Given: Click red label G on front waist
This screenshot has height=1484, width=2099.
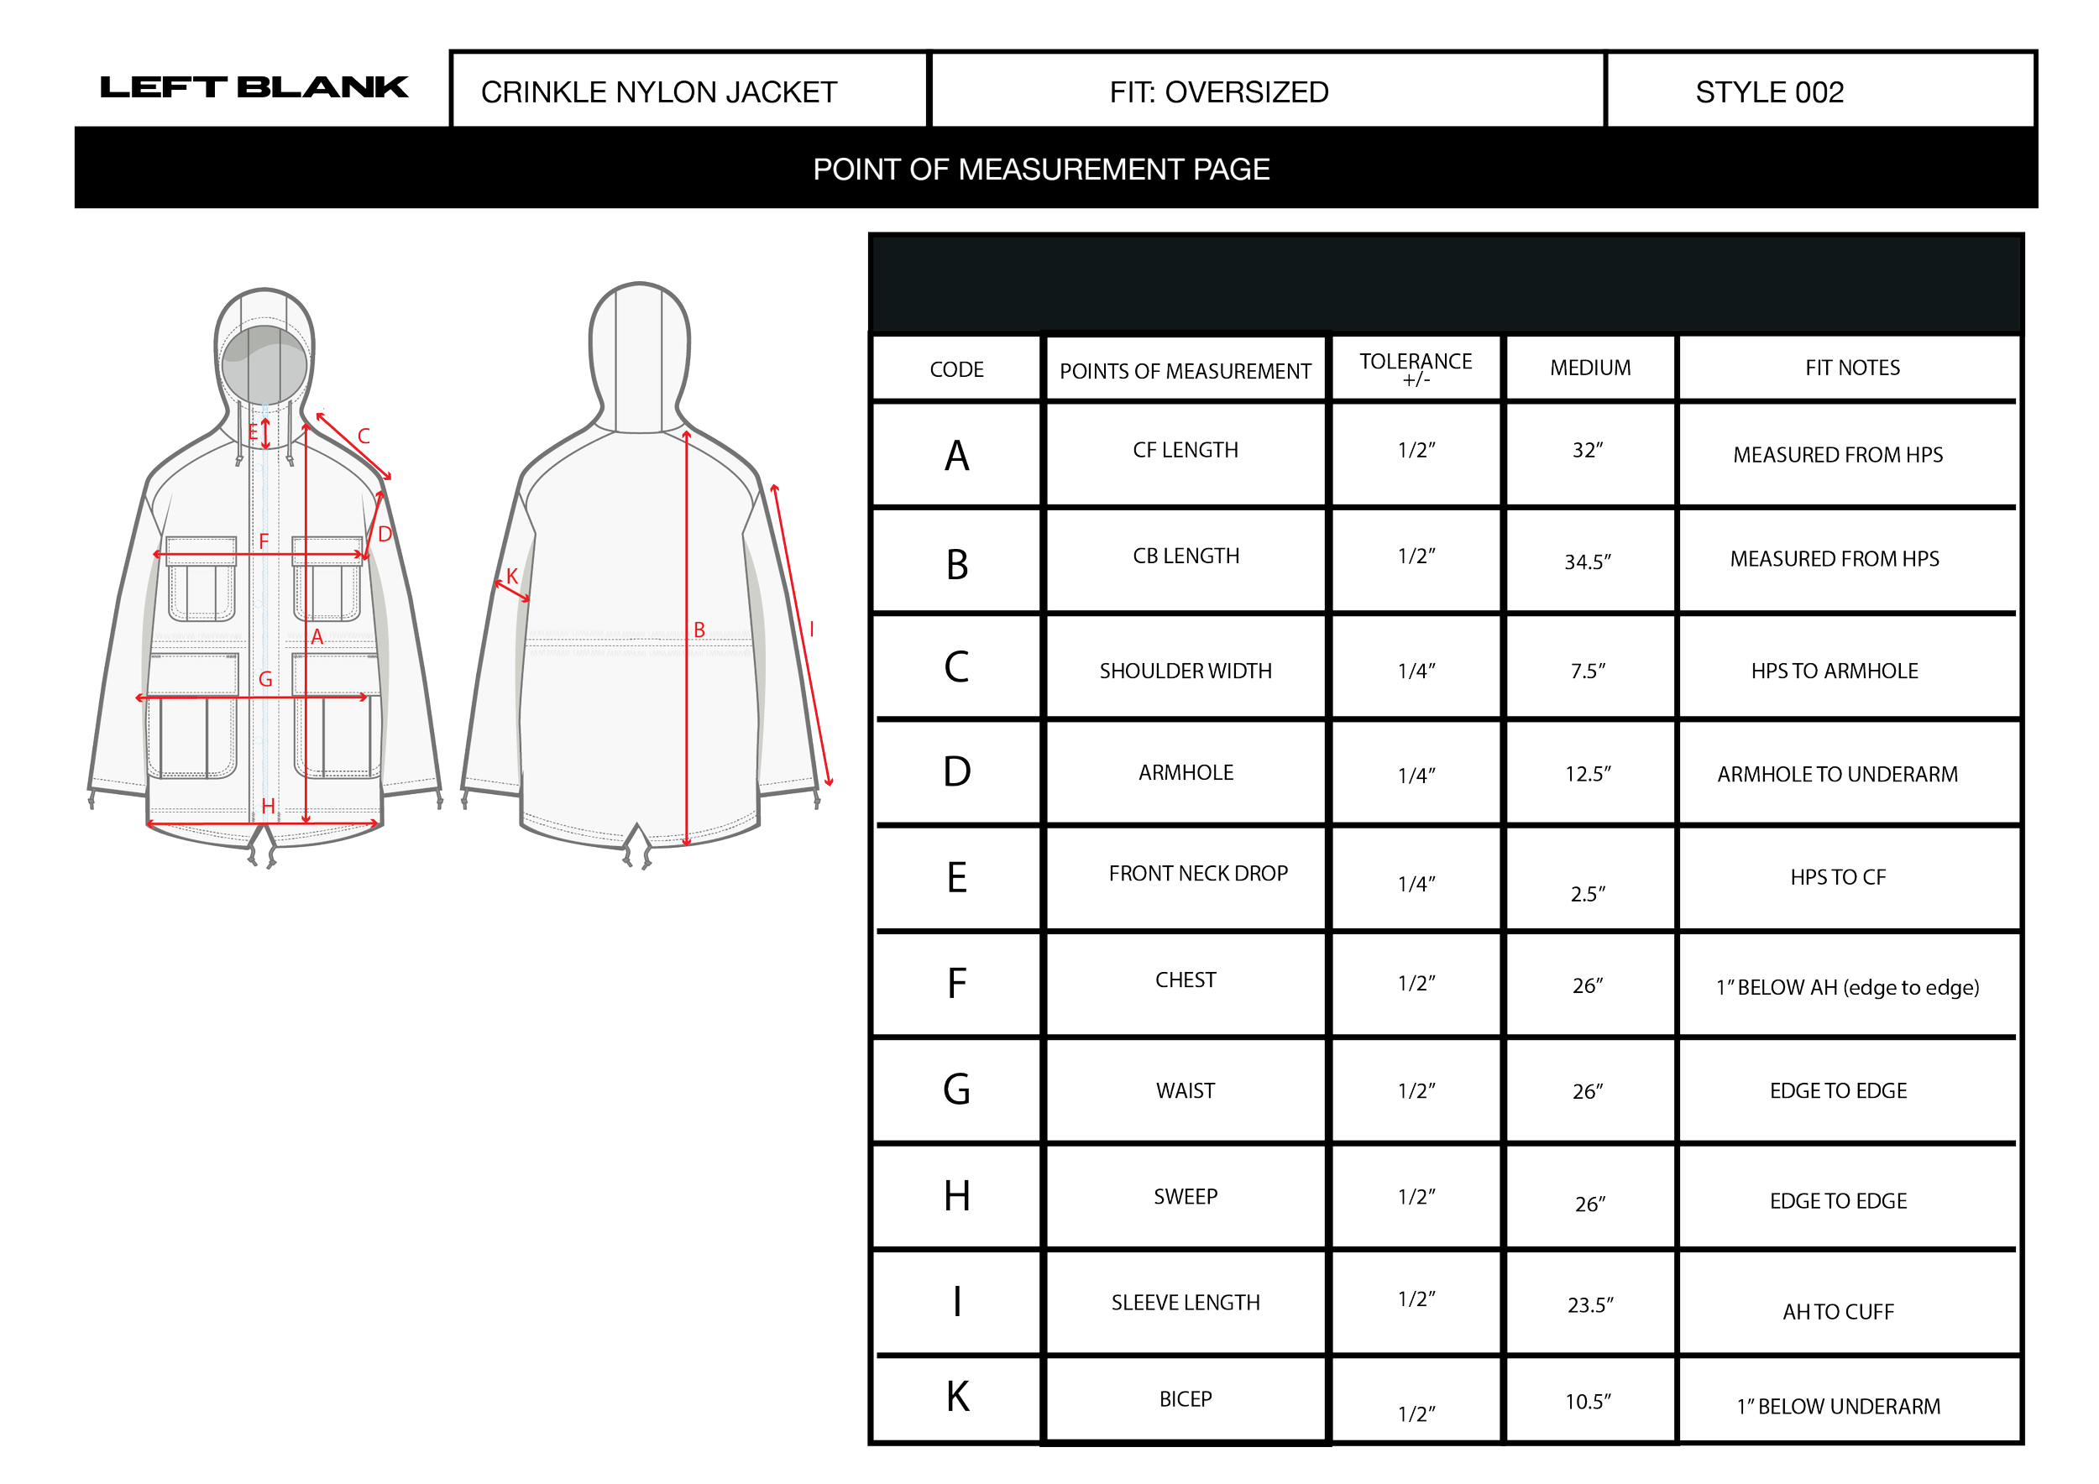Looking at the screenshot, I should 265,679.
